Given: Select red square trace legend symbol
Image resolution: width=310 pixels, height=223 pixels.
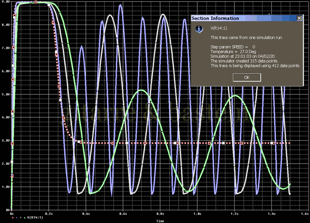Looking at the screenshot, I should tap(13, 218).
